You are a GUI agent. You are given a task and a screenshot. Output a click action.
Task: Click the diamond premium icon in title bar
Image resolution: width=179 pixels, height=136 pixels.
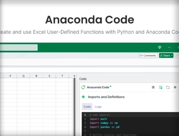click(160, 47)
